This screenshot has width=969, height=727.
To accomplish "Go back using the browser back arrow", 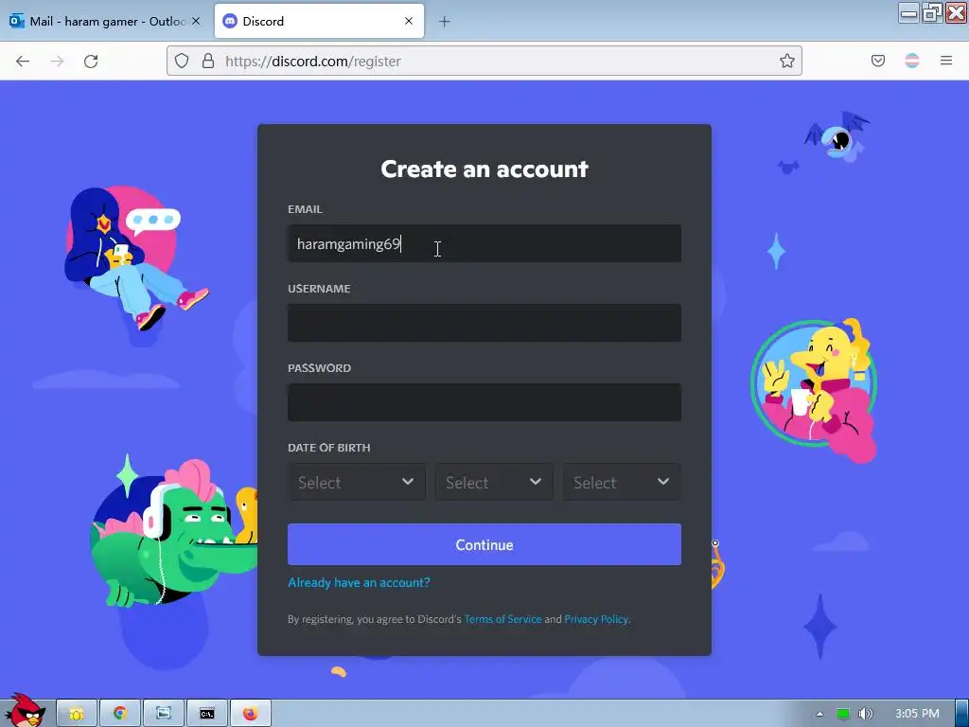I will (x=23, y=62).
